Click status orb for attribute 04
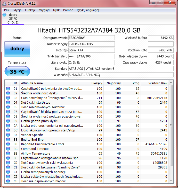 [8, 102]
